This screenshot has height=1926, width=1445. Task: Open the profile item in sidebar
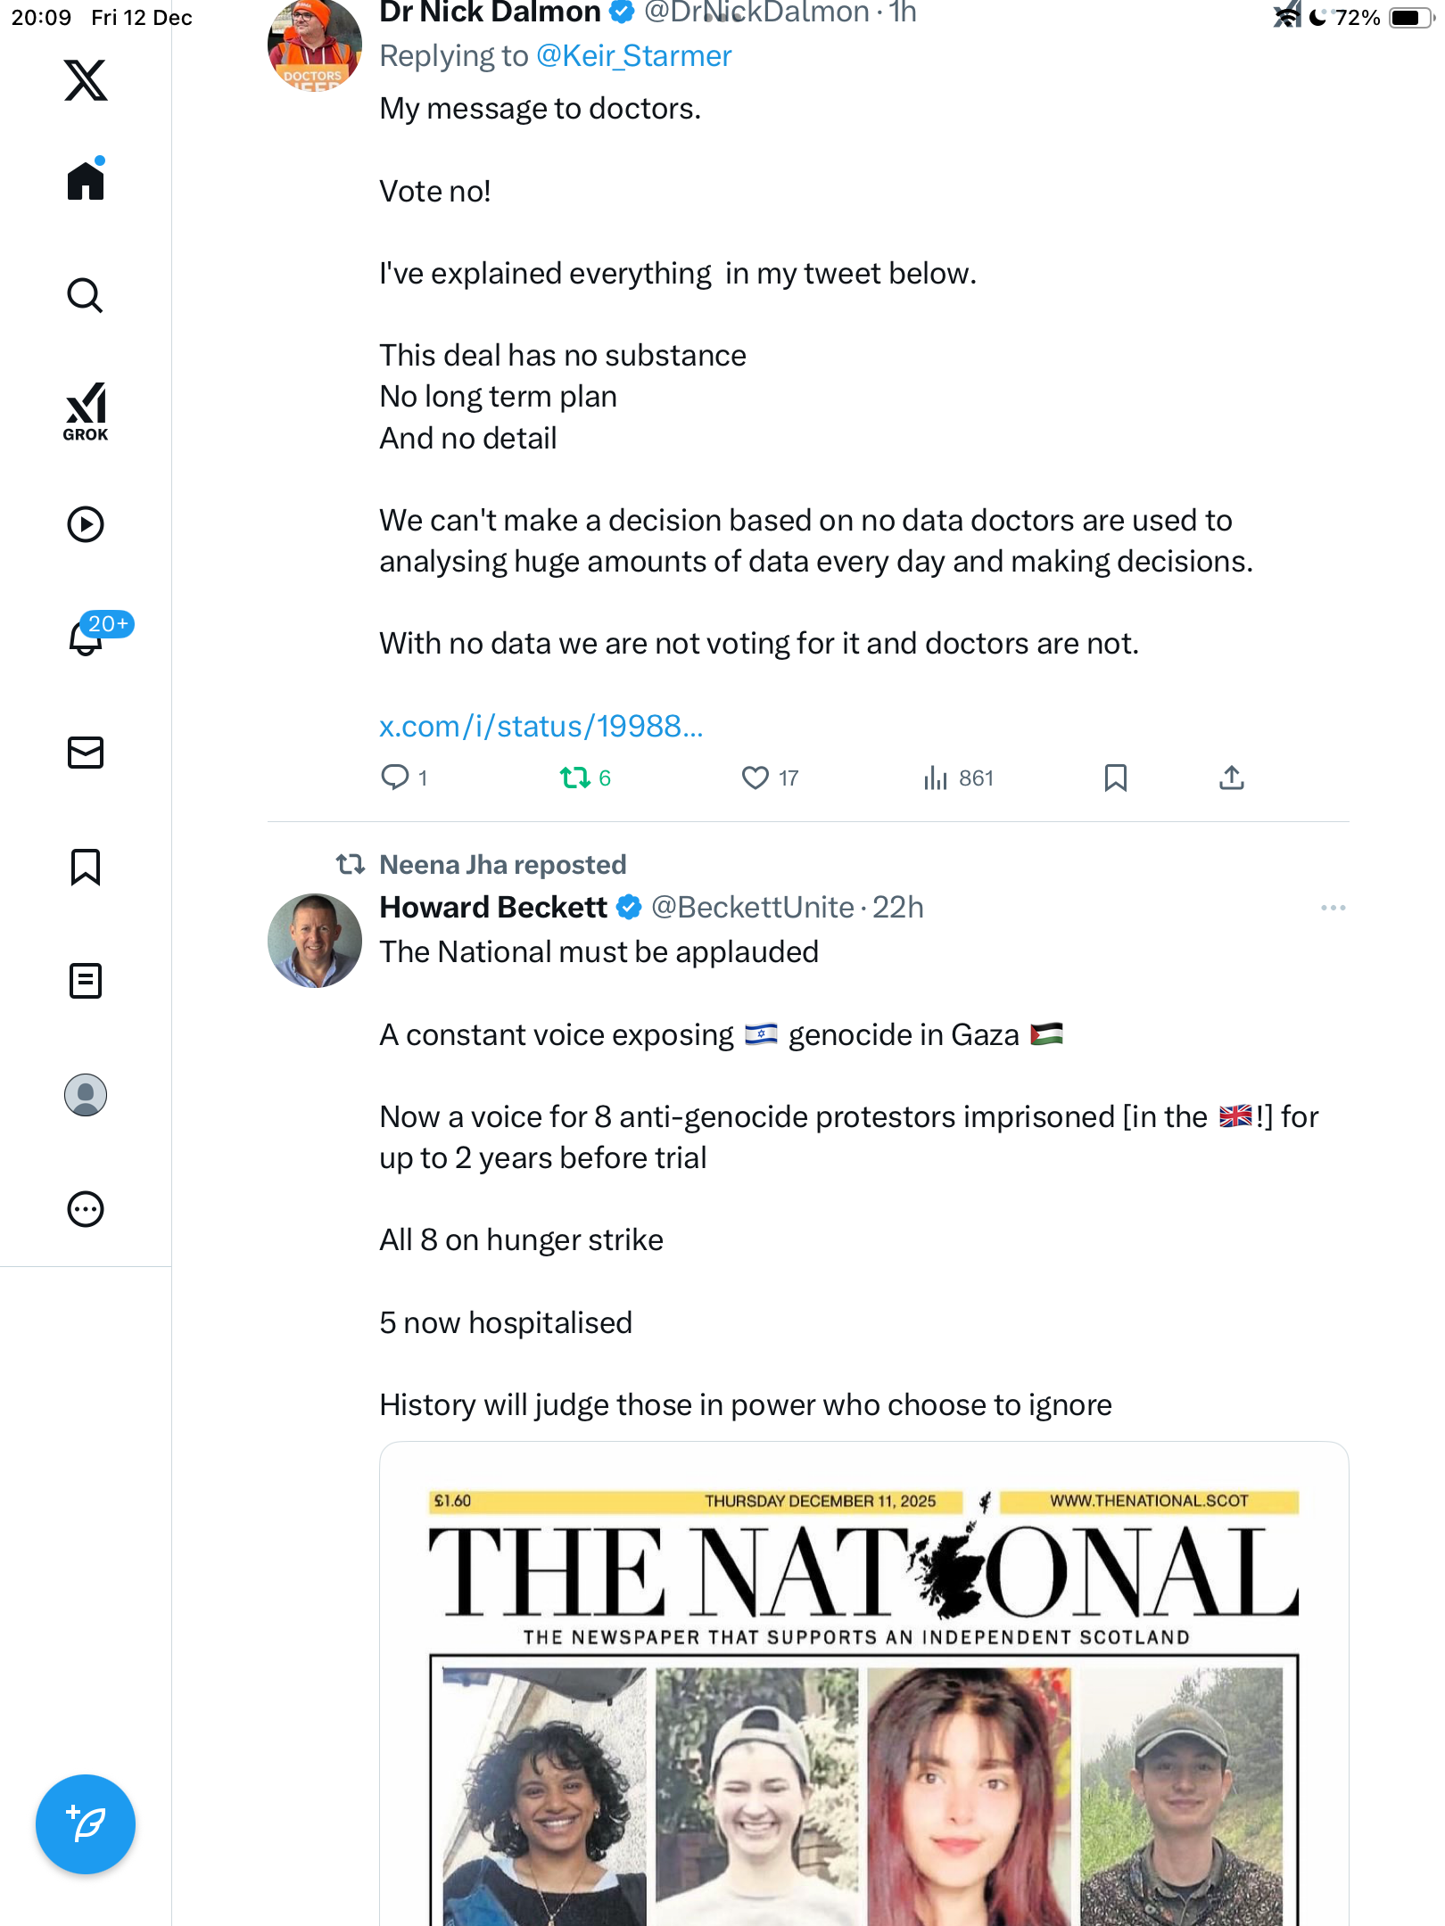86,1095
